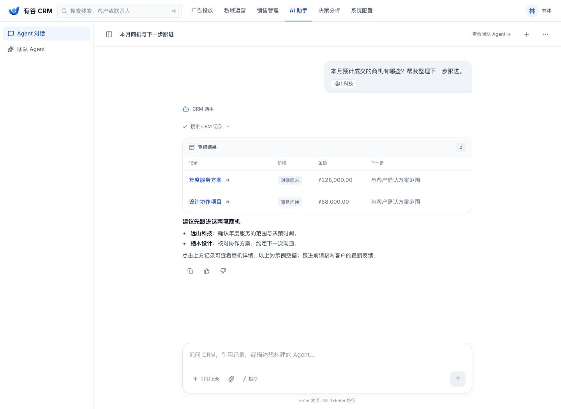Screen dimensions: 561x409
Task: Give thumbs up to the reply
Action: [x=207, y=271]
